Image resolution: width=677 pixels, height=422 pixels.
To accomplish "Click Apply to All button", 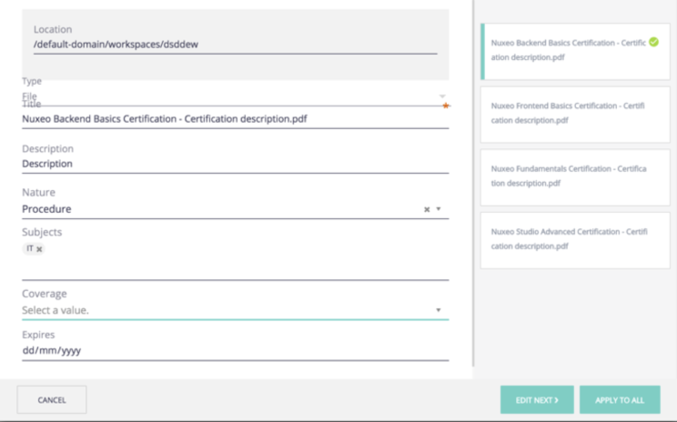I will click(x=620, y=399).
